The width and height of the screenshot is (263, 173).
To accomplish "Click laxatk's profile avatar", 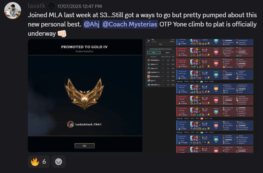I will [13, 10].
